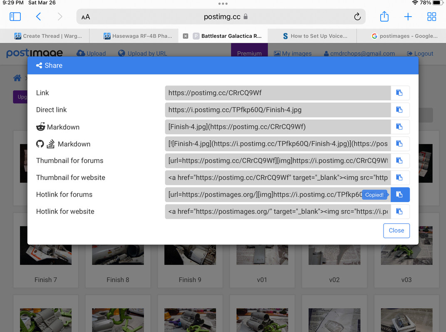Open Upload by URL
Viewport: 446px width, 332px height.
pos(143,54)
